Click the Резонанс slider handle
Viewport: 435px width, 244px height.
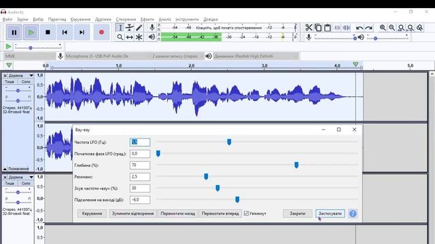coord(206,176)
